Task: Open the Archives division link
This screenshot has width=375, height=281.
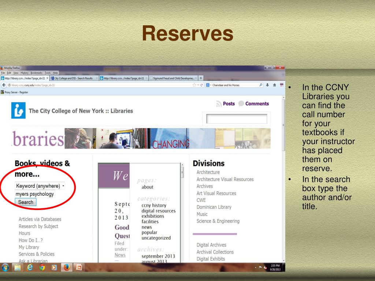Action: [204, 186]
